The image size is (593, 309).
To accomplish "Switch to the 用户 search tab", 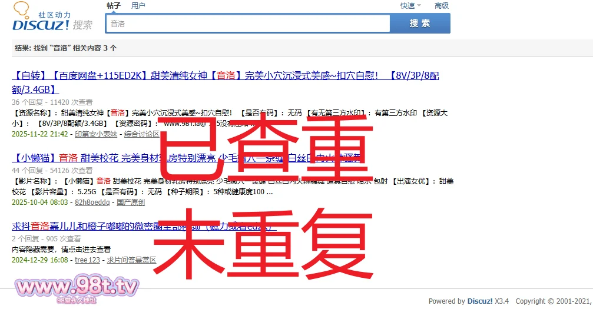I will tap(138, 6).
